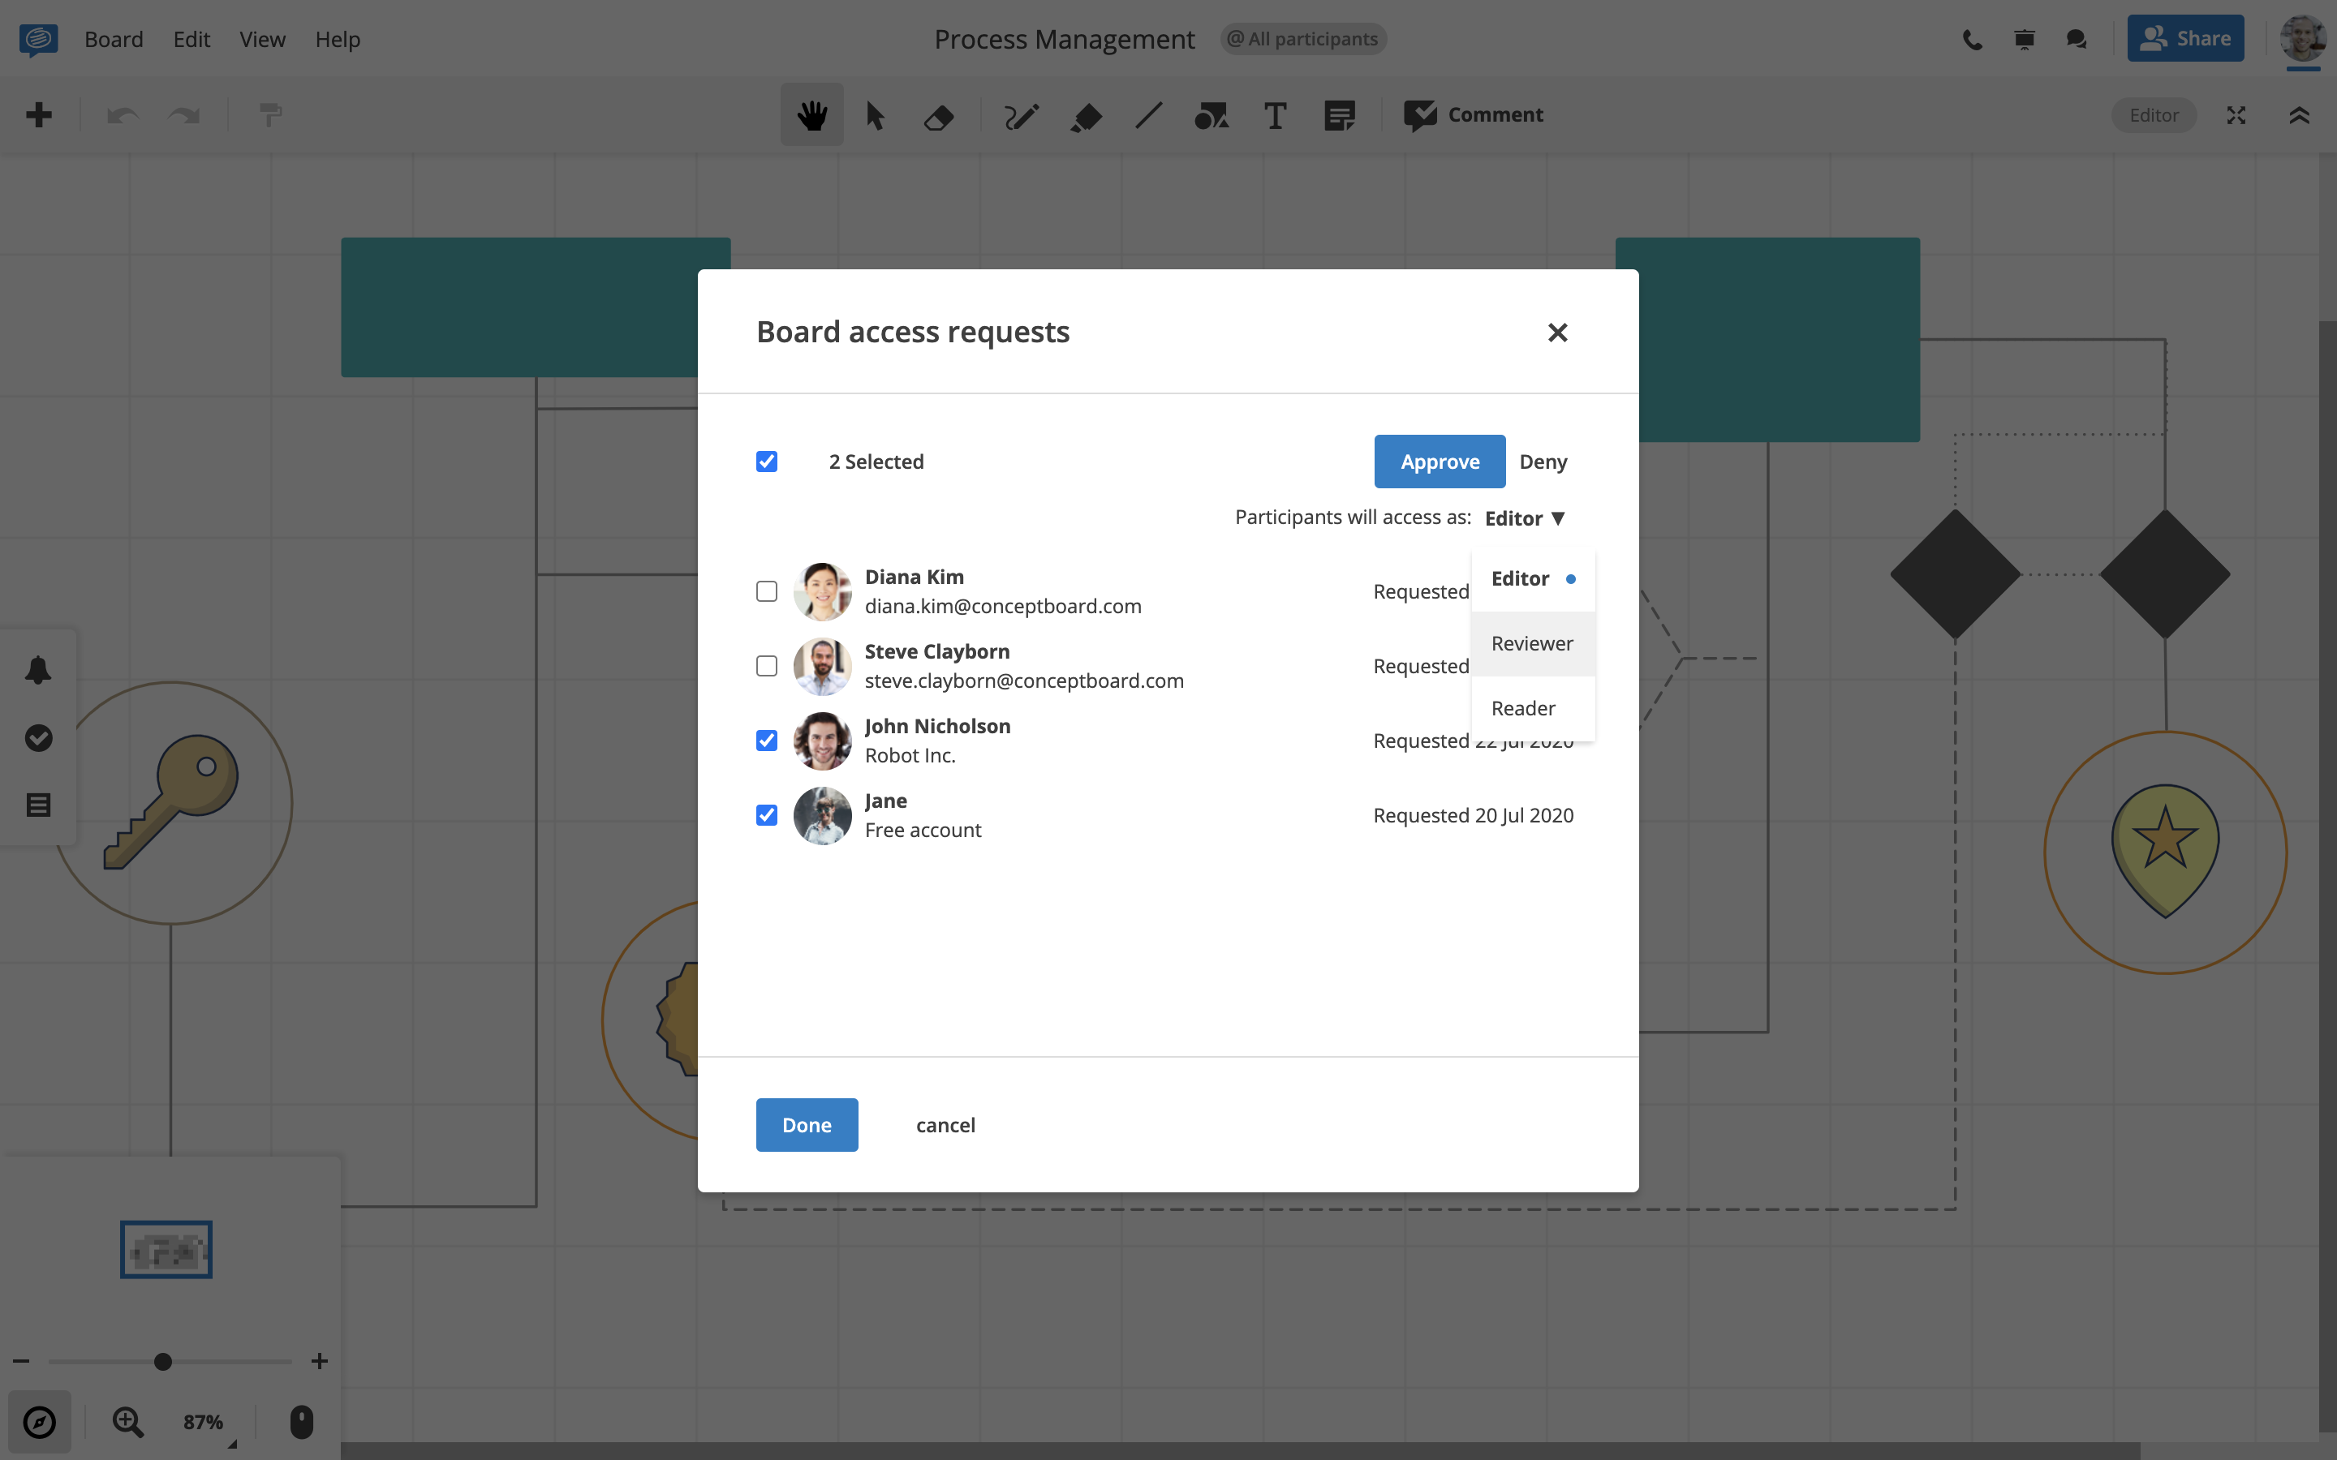The image size is (2337, 1460).
Task: Open the list outline icon in sidebar
Action: point(39,805)
